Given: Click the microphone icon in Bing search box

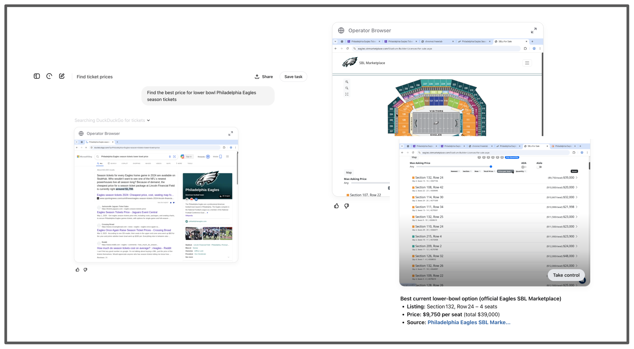Looking at the screenshot, I should tap(170, 156).
